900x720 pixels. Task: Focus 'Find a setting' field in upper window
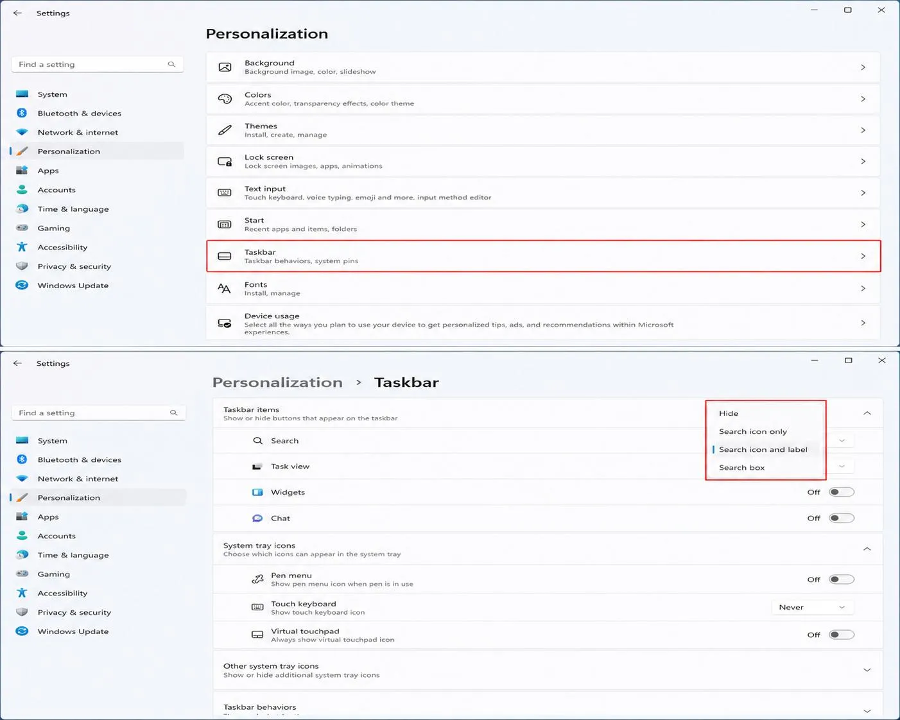coord(98,64)
